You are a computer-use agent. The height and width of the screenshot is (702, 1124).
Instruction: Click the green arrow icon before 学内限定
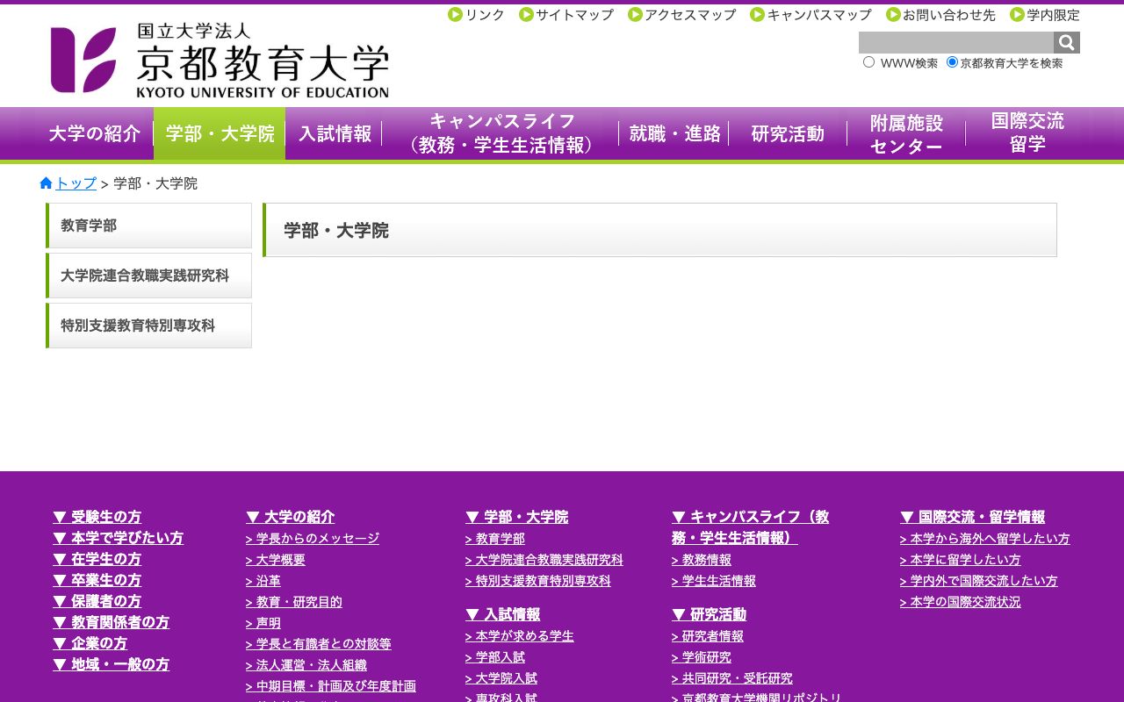tap(1016, 14)
